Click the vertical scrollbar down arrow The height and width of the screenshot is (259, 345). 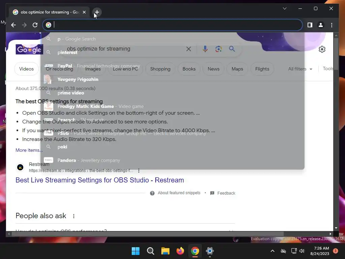336,228
